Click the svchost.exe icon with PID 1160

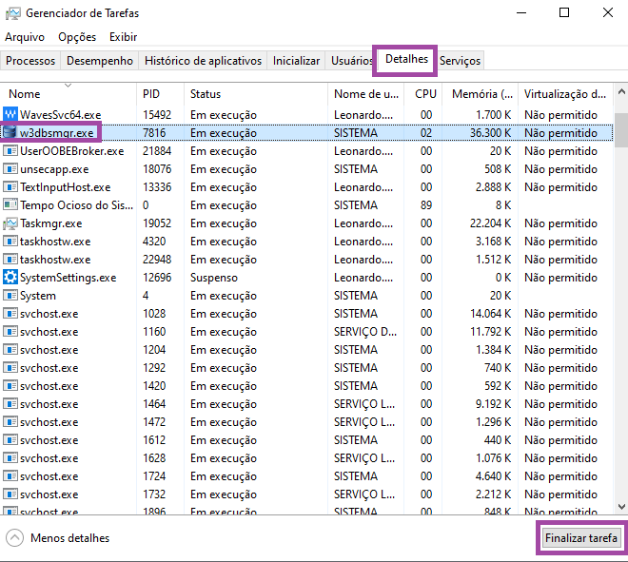(10, 332)
